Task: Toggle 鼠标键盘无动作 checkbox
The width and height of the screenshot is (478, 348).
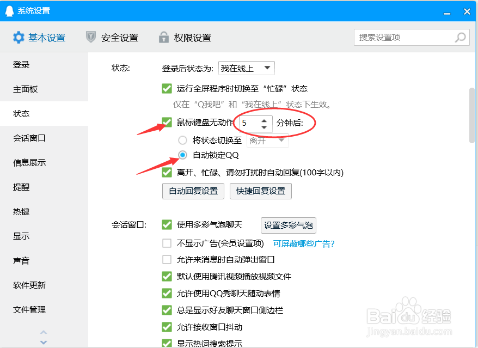Action: point(167,123)
